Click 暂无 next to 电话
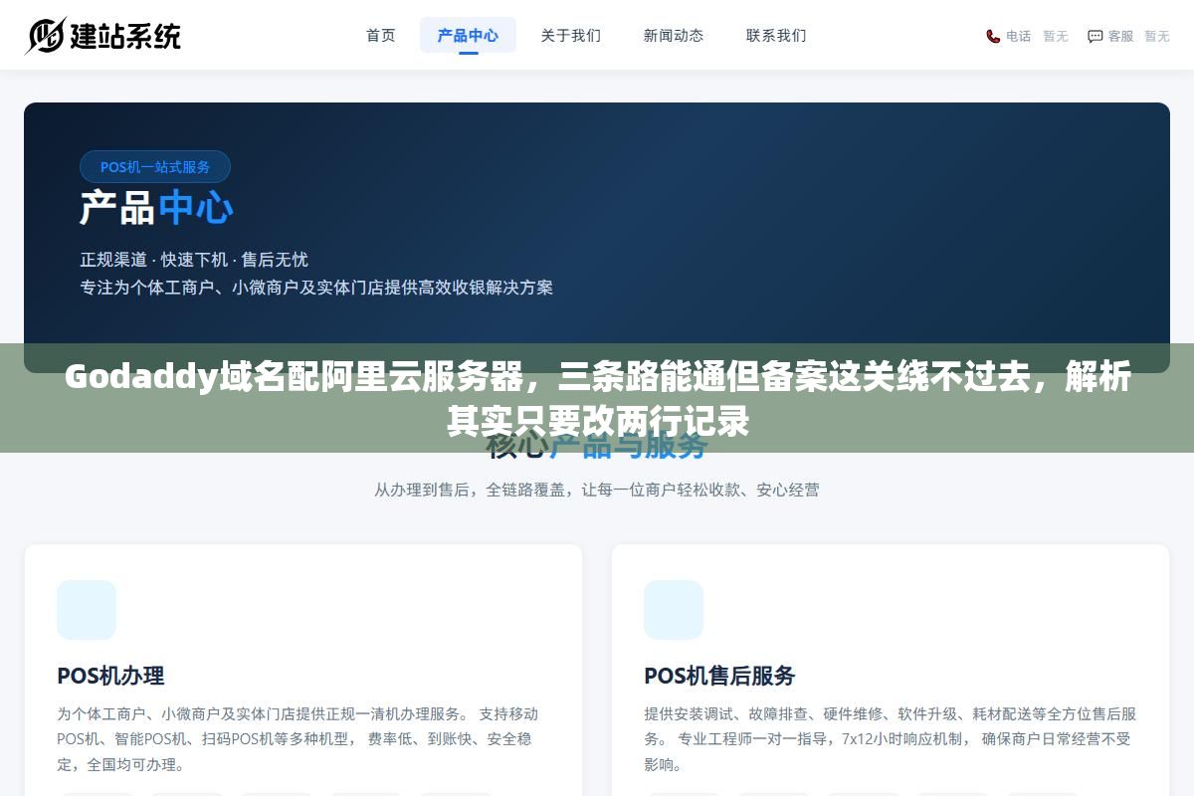 (1056, 36)
